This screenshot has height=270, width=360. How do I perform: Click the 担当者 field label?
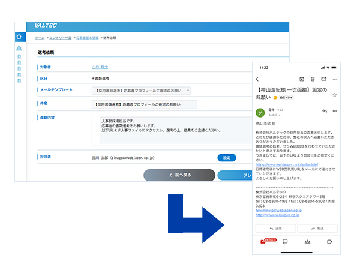pyautogui.click(x=46, y=157)
